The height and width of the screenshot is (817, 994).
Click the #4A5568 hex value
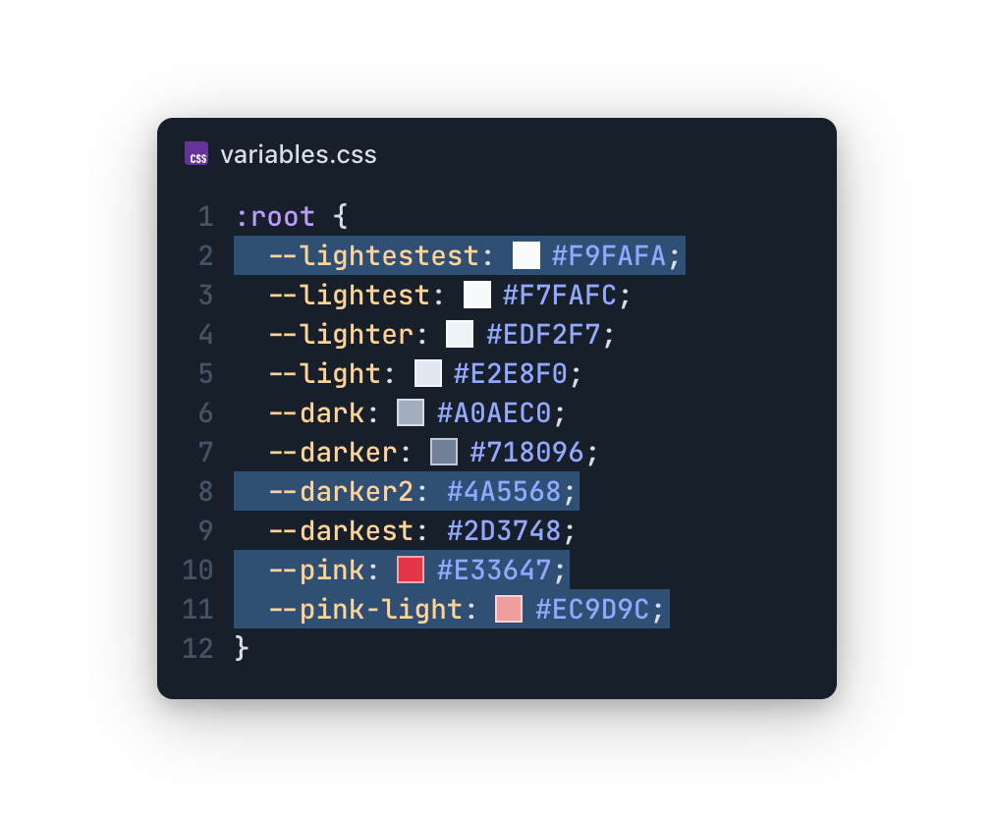pos(504,491)
